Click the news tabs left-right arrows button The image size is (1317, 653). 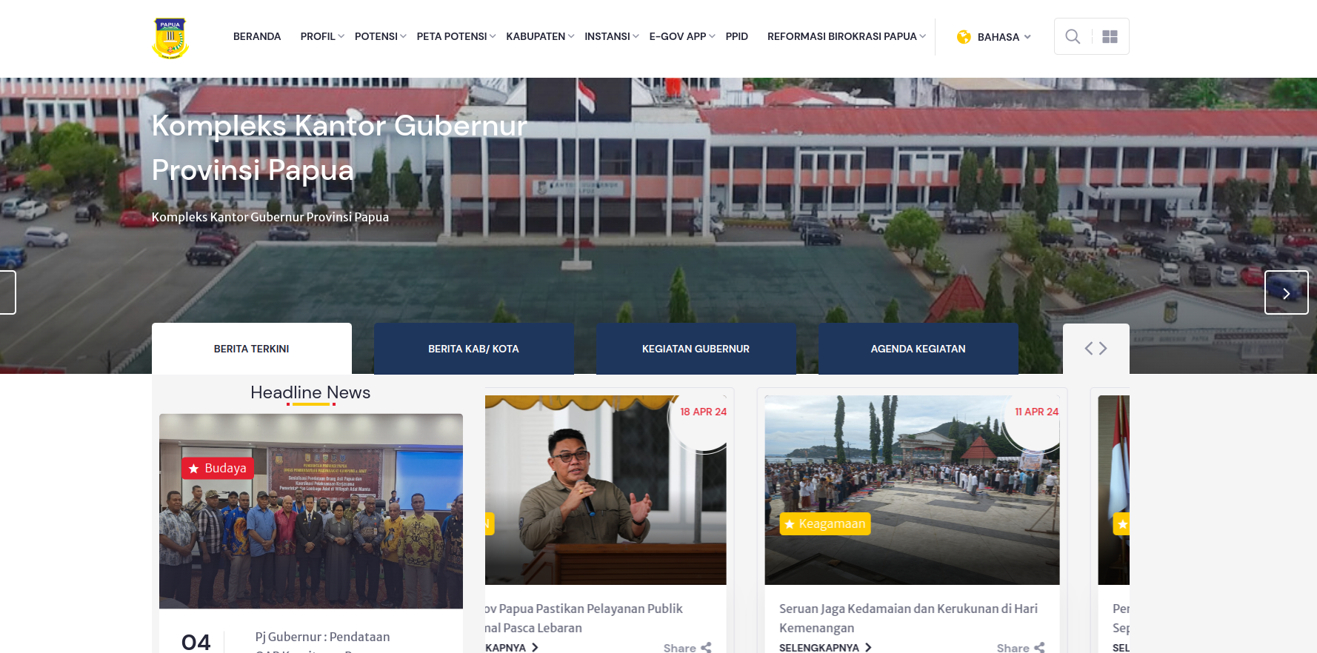point(1096,349)
